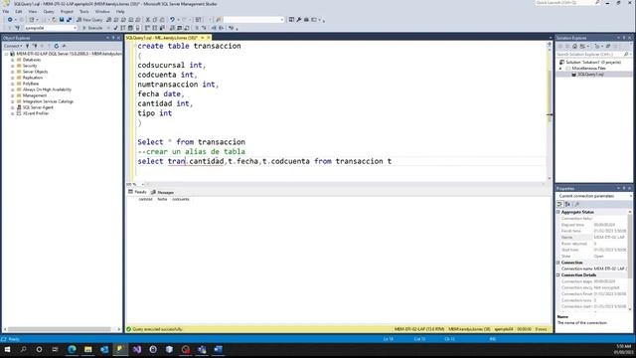Click the search magnifier in Solution Explorer
Screen dimensions: 636x358
(626, 54)
